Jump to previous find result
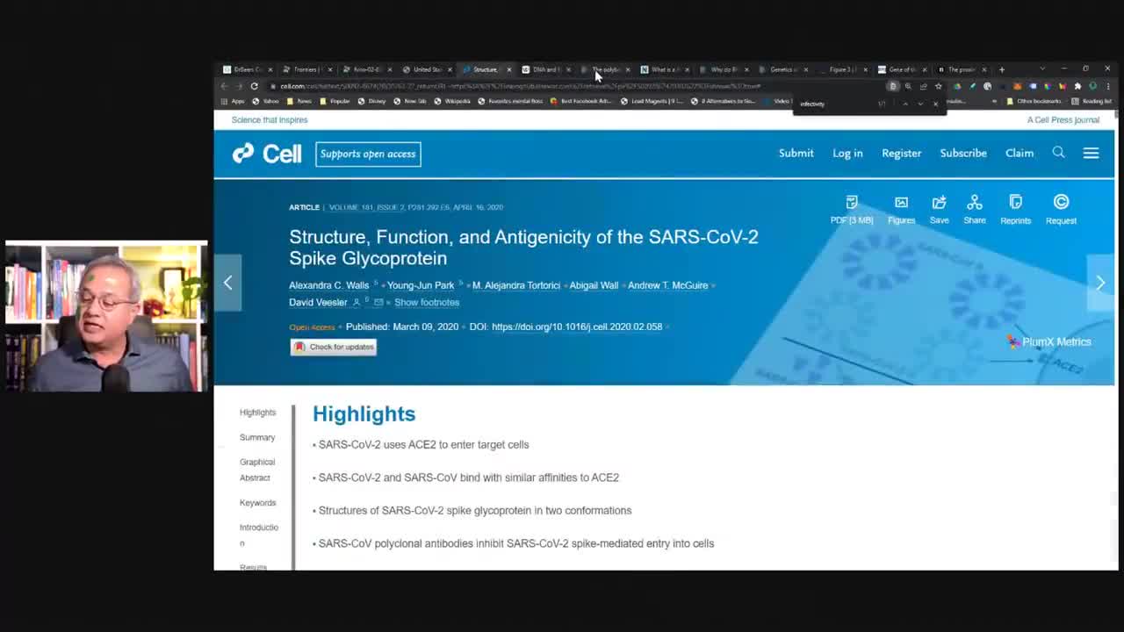The width and height of the screenshot is (1124, 632). (905, 104)
